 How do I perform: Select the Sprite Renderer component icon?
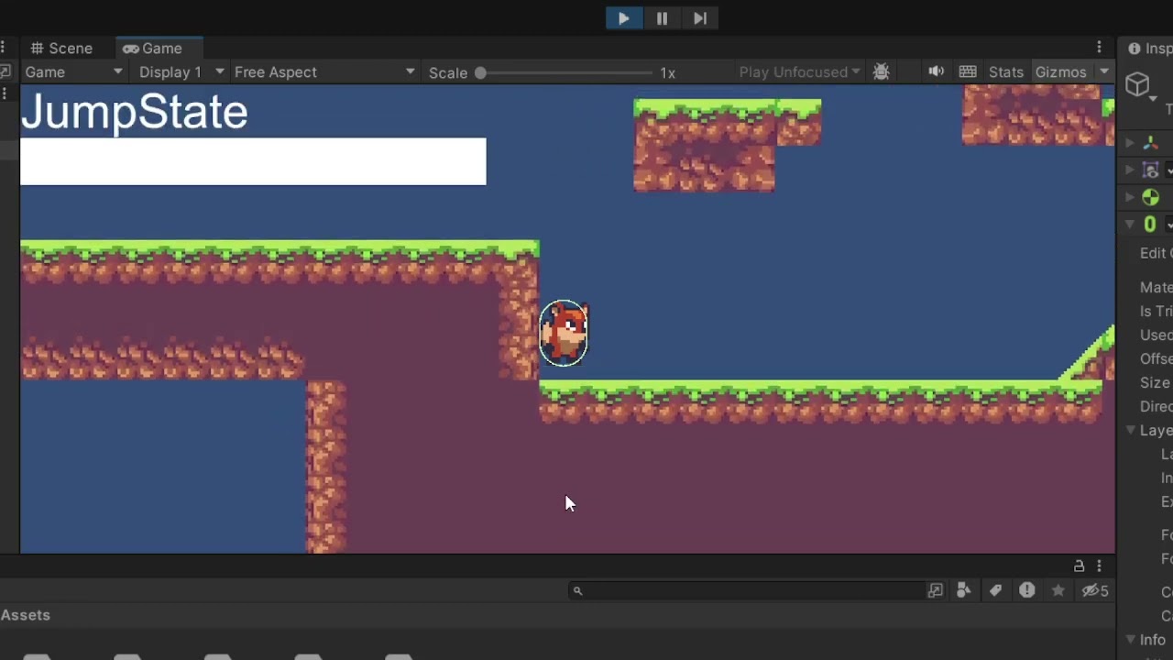pyautogui.click(x=1150, y=170)
